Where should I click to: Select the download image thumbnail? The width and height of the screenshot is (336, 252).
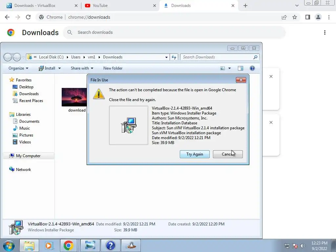(74, 97)
